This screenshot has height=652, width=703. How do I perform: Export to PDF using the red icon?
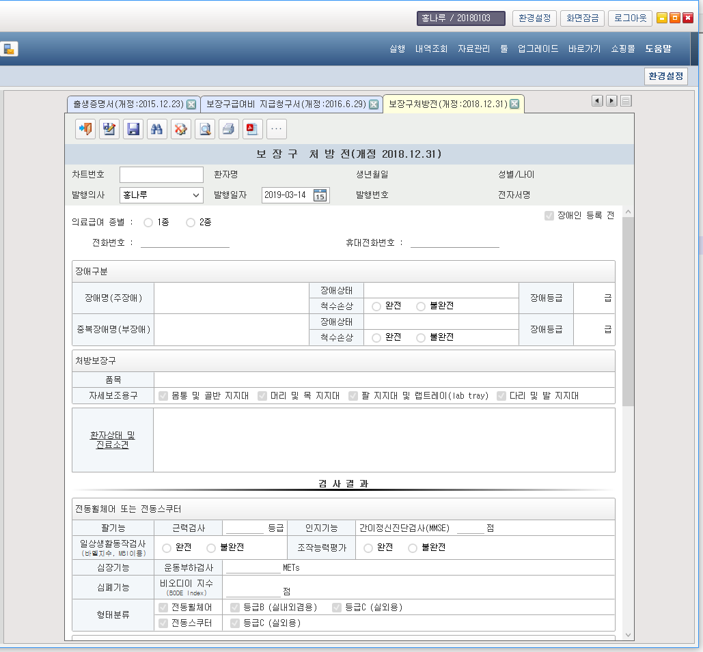click(x=252, y=129)
